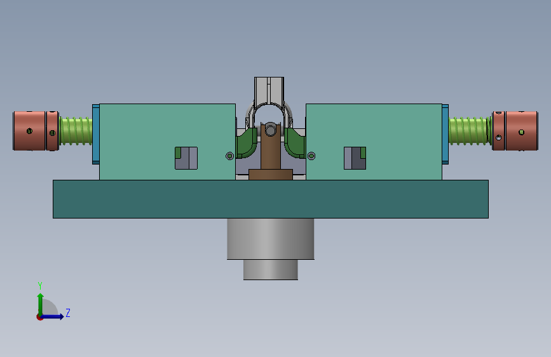The height and width of the screenshot is (357, 551).
Task: Click the gray pin on brown post
Action: pos(270,129)
